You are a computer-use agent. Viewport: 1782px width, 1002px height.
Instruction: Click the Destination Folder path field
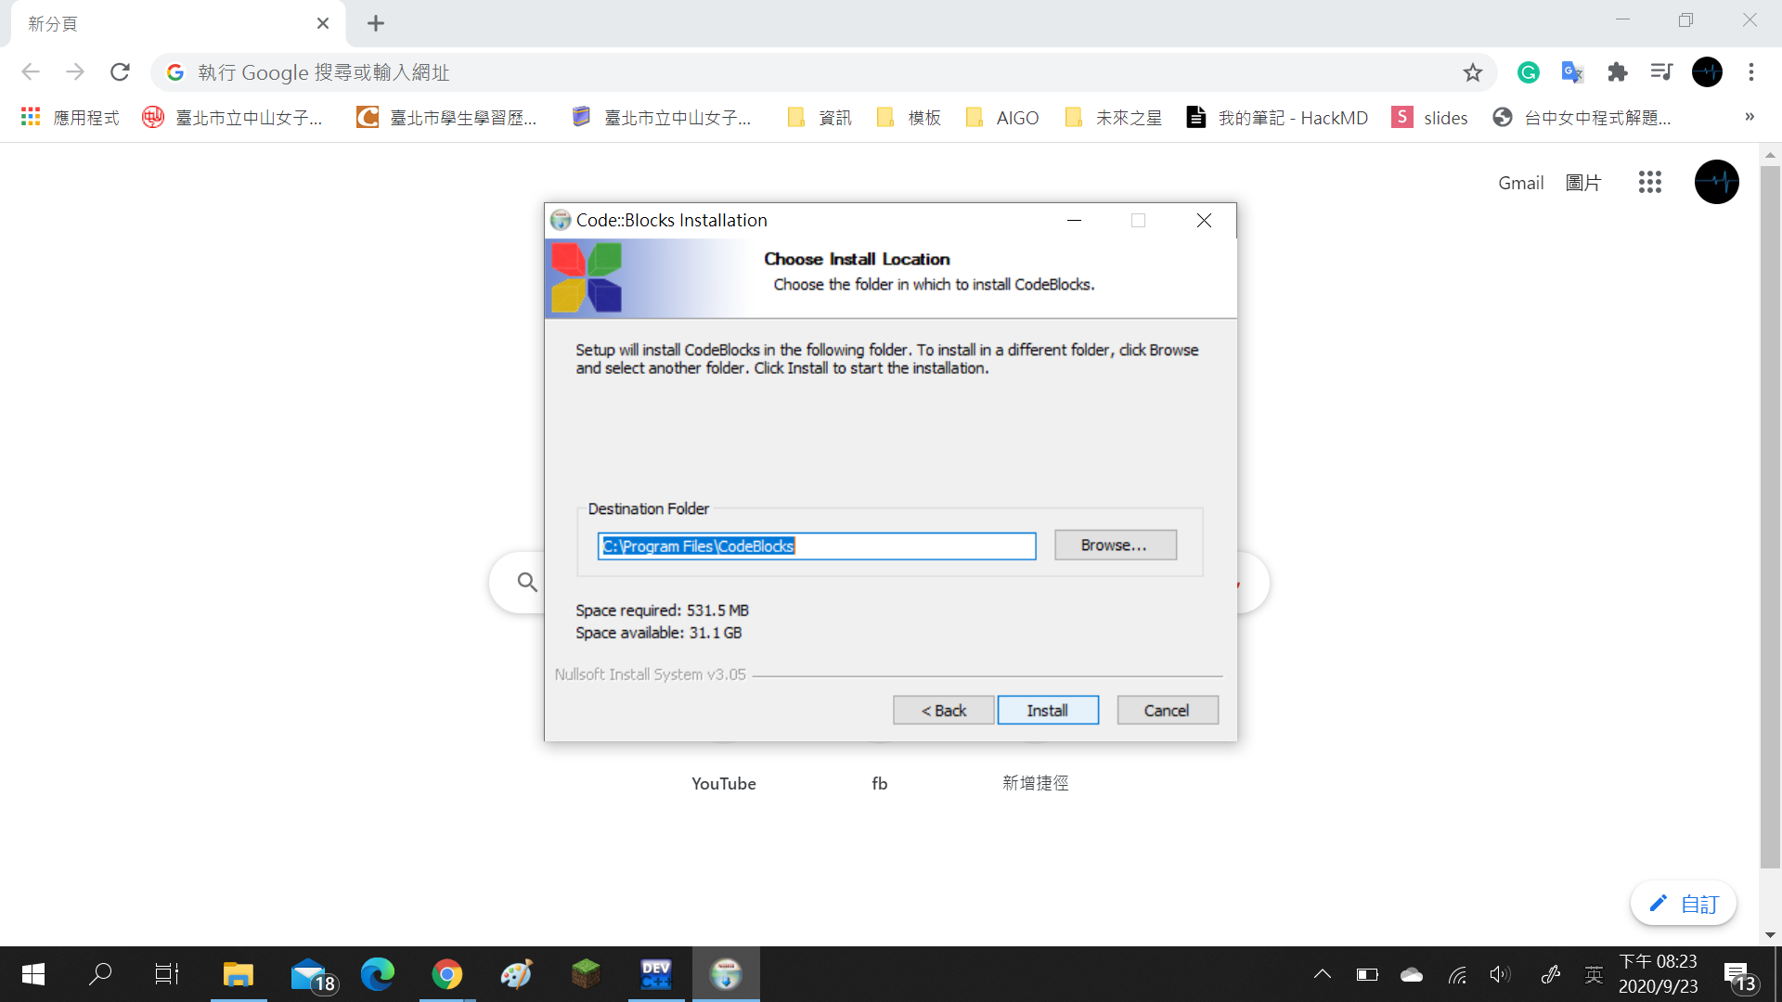click(x=817, y=546)
